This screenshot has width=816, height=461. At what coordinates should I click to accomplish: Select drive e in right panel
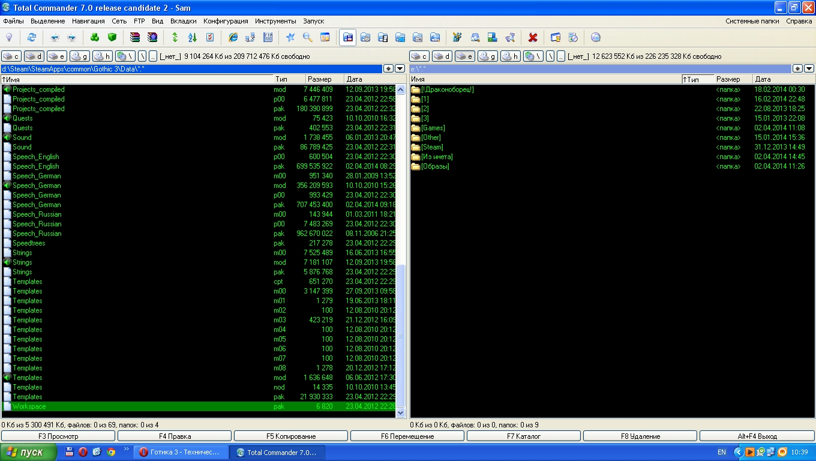tap(465, 56)
